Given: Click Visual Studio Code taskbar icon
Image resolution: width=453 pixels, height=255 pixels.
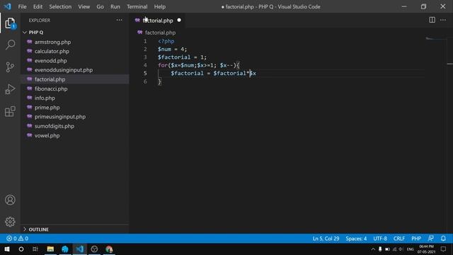Looking at the screenshot, I should point(80,249).
